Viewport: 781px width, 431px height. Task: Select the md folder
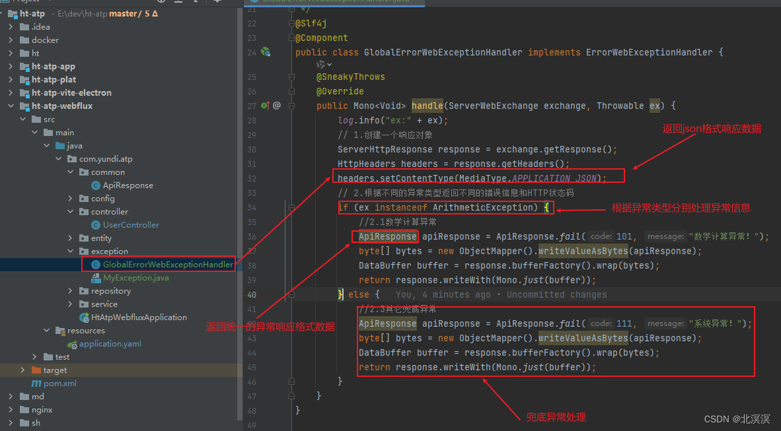point(38,397)
